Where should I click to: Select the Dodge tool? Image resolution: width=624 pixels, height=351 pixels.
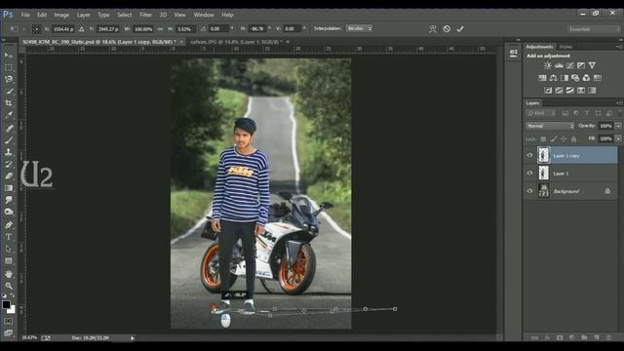click(x=9, y=212)
